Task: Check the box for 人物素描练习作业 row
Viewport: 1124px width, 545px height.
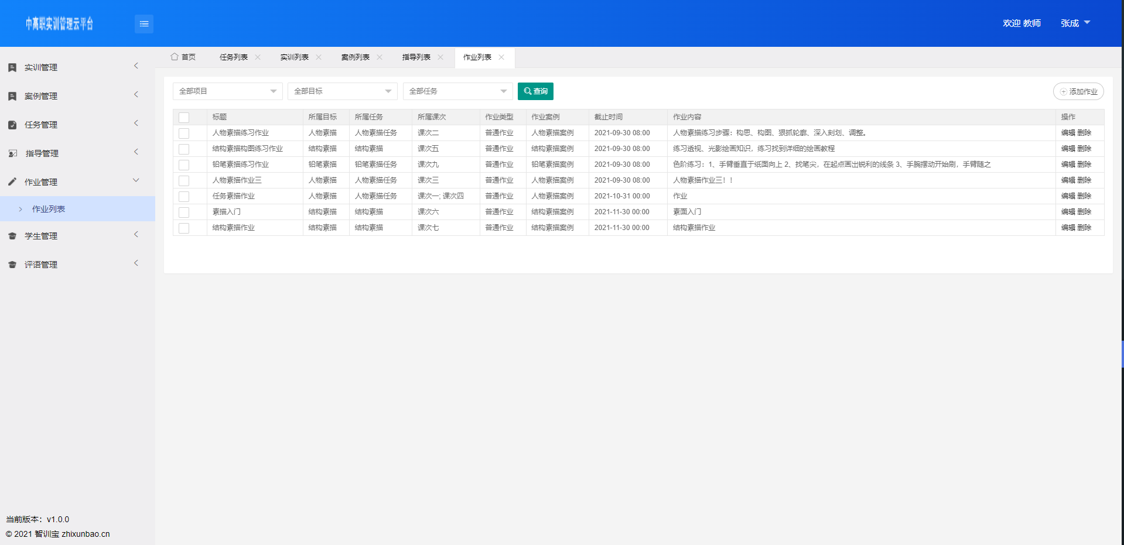Action: point(184,133)
